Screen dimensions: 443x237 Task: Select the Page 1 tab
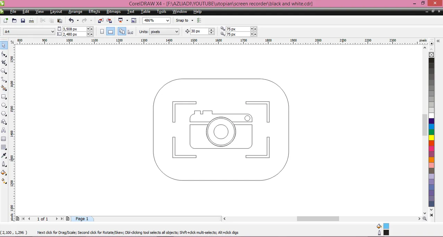[x=82, y=219]
